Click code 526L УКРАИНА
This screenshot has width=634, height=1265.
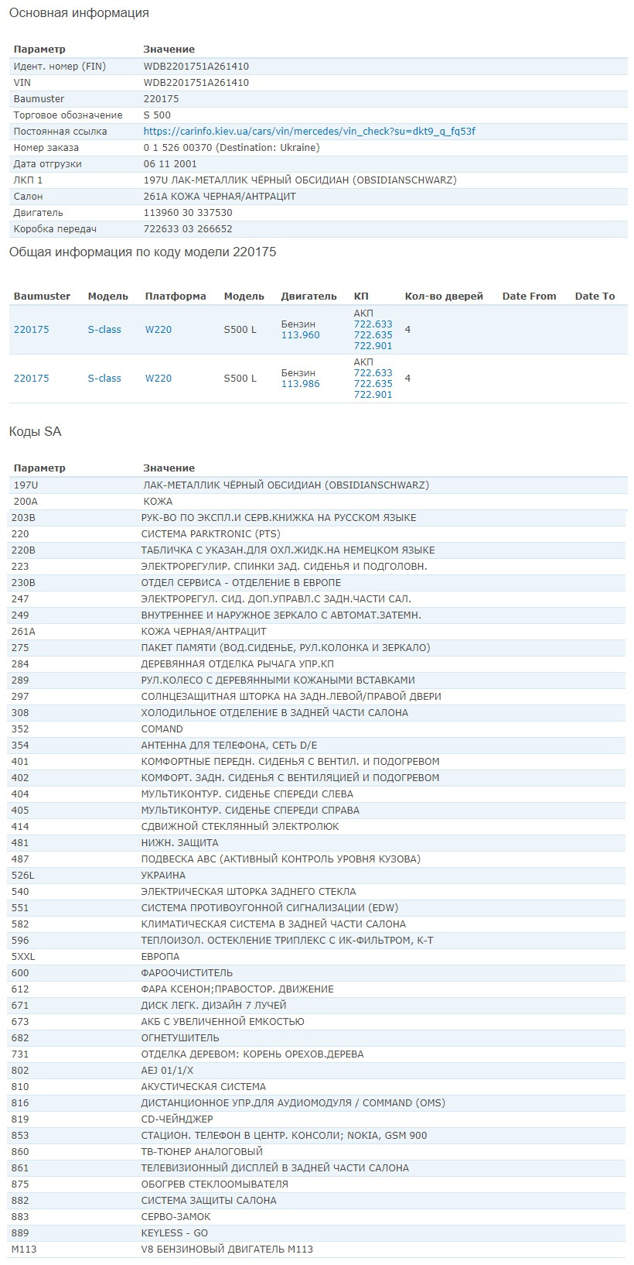[x=317, y=876]
